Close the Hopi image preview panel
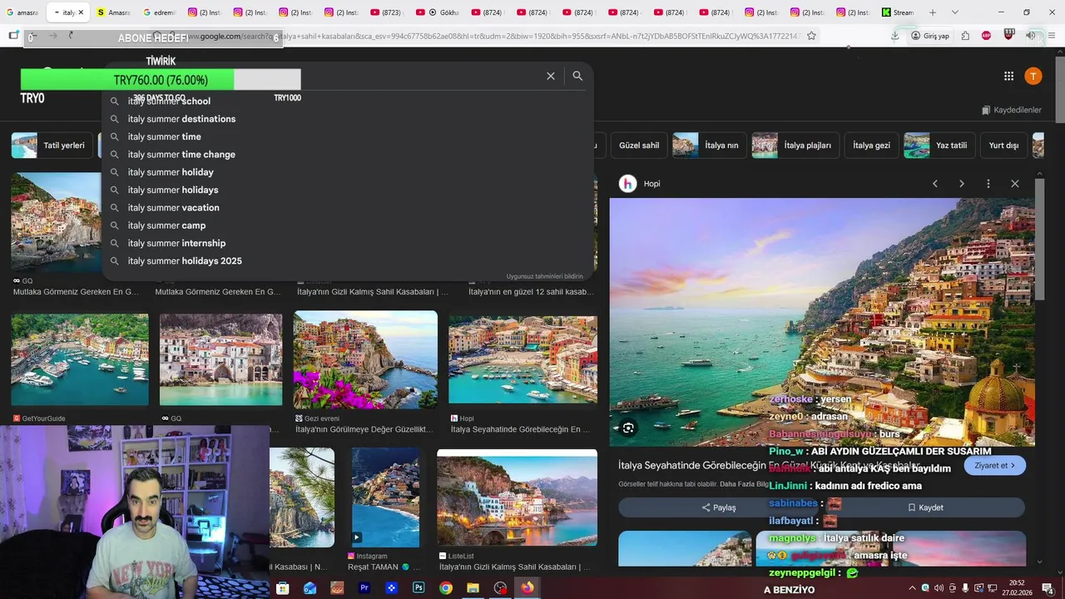 1015,184
